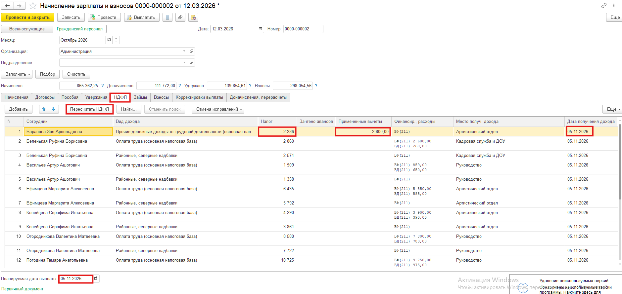The image size is (622, 294).
Task: Switch to the Взносы tab
Action: [x=161, y=97]
